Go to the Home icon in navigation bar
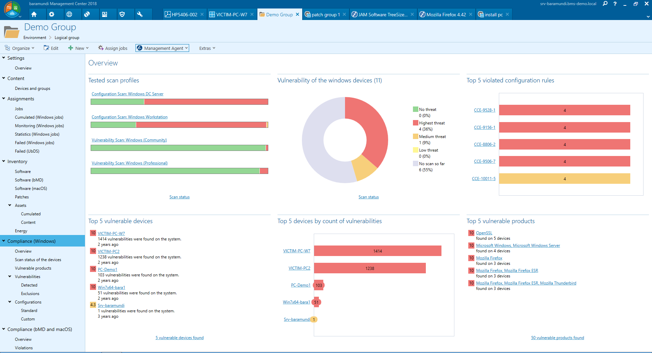This screenshot has width=652, height=353. (x=34, y=14)
